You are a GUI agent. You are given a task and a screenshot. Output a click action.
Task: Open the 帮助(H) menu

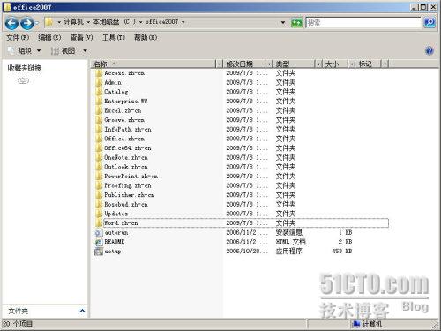[x=146, y=38]
